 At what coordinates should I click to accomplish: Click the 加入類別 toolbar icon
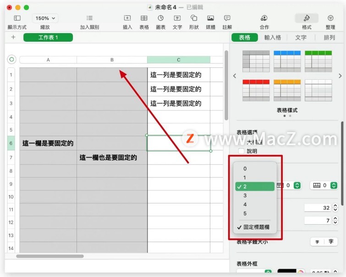coord(89,18)
